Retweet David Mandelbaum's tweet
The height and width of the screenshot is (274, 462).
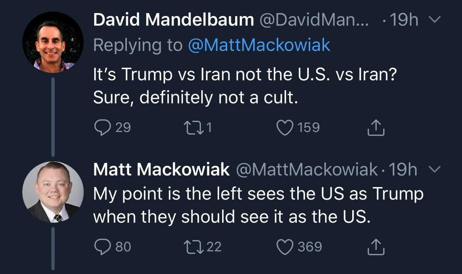point(193,127)
